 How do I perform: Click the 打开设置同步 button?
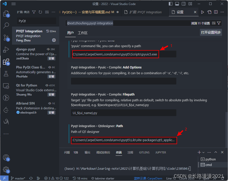(x=211, y=32)
